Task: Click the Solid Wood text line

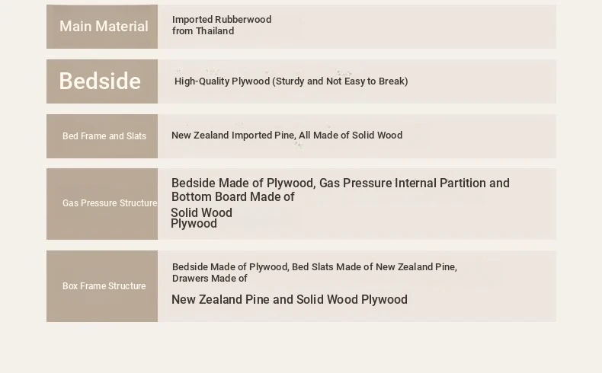Action: (x=202, y=212)
